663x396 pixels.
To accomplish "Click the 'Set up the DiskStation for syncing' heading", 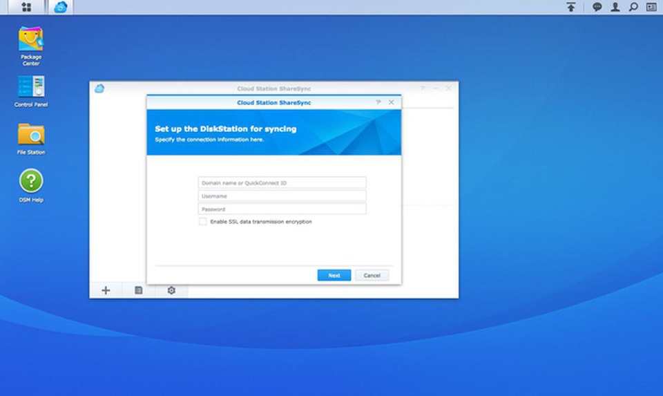I will [x=226, y=129].
